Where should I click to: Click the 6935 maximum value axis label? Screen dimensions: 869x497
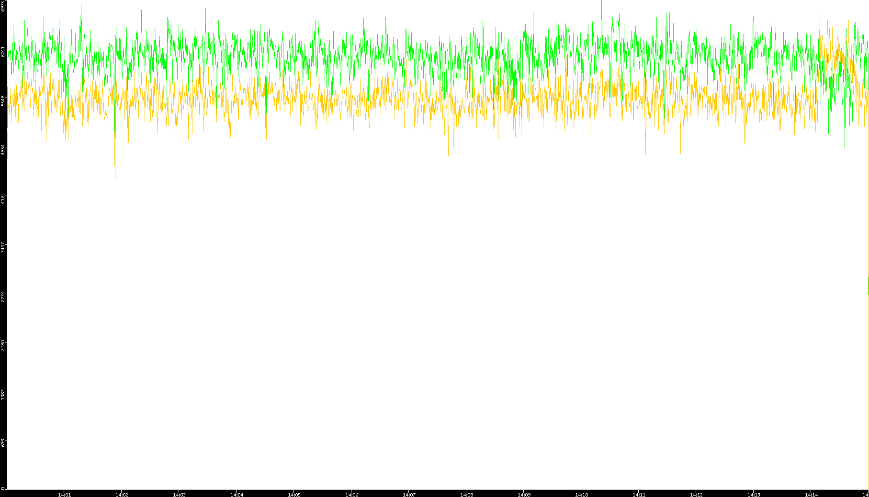(3, 6)
